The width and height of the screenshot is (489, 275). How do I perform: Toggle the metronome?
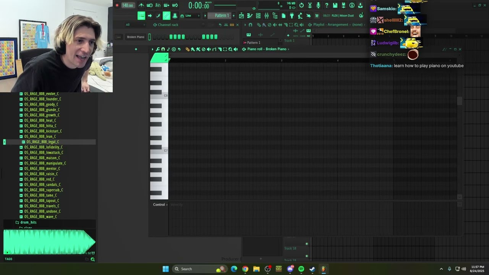click(141, 5)
